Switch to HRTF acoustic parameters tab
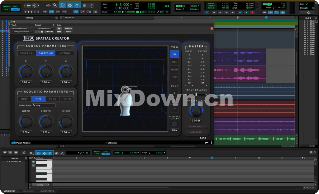Viewport: 319px width, 194px height. (x=24, y=99)
